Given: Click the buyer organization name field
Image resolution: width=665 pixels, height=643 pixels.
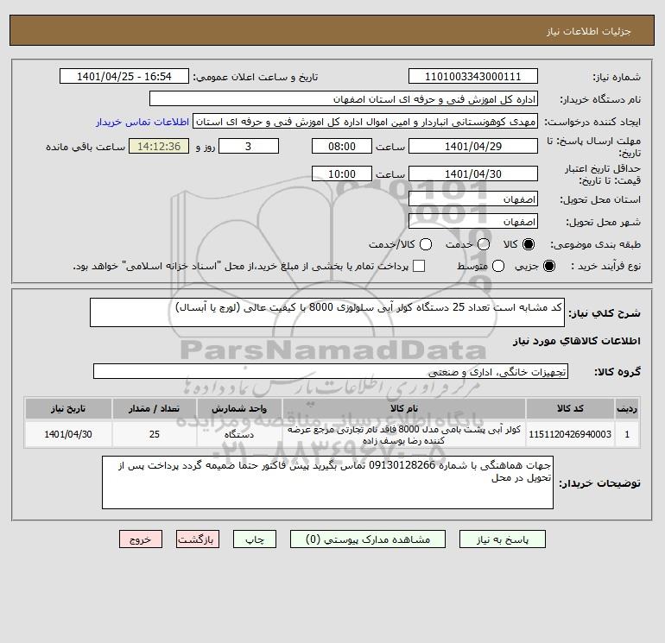Looking at the screenshot, I should tap(344, 98).
